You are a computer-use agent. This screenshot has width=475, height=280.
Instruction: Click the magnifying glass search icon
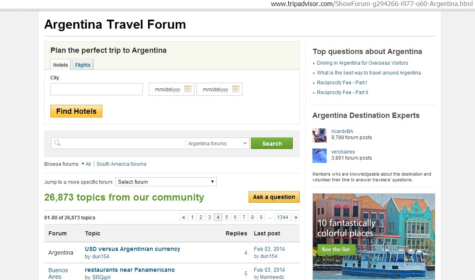57,143
